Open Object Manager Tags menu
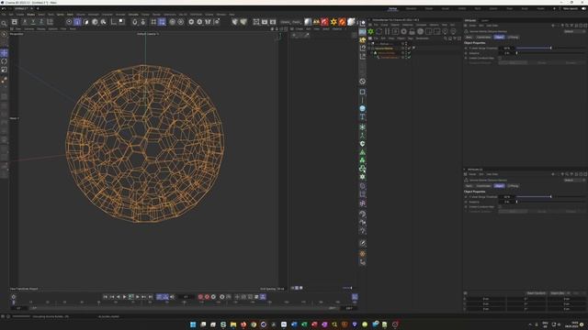588x330 pixels. click(x=411, y=38)
